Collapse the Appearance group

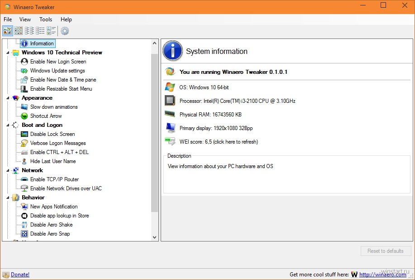coord(8,98)
